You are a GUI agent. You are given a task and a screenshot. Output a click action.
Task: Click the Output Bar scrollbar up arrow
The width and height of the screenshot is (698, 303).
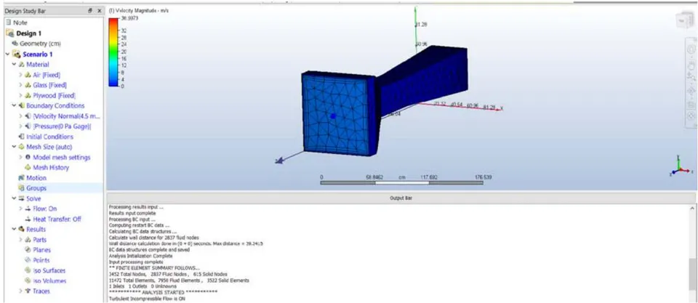click(693, 208)
